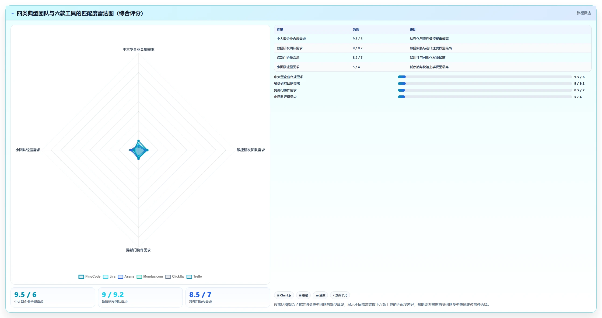Viewport: 602px width, 318px height.
Task: Click progress bar for 敏捷研发团队需求
Action: coord(485,84)
